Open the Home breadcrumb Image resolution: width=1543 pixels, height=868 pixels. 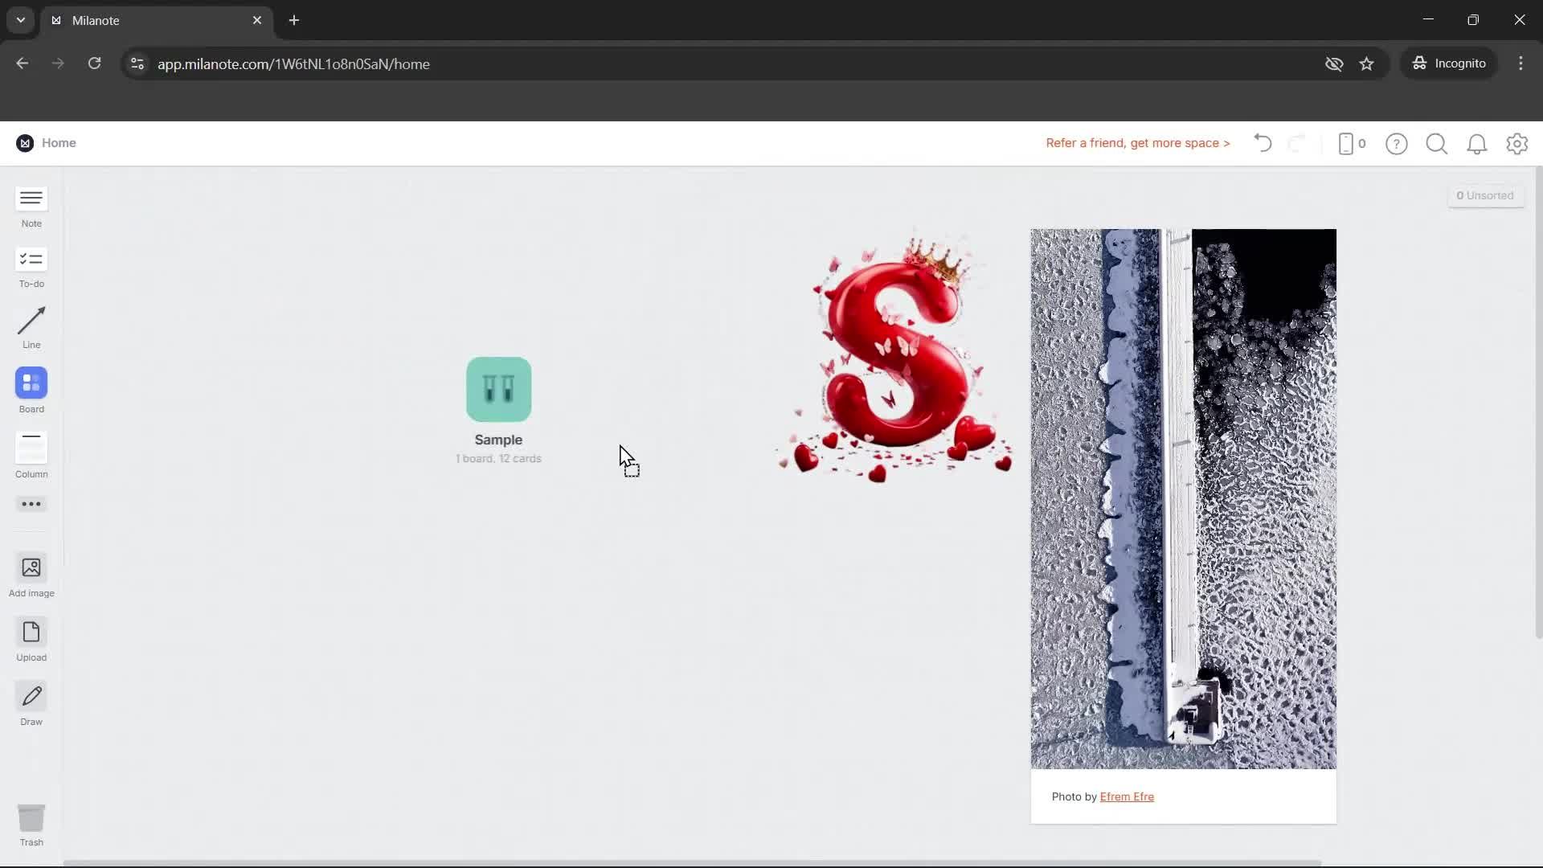coord(59,143)
